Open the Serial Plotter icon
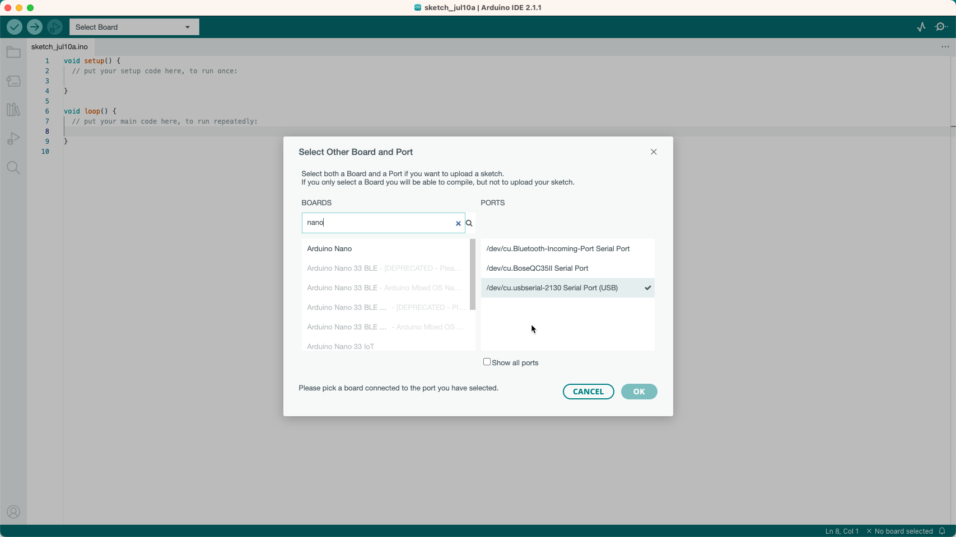 click(921, 27)
